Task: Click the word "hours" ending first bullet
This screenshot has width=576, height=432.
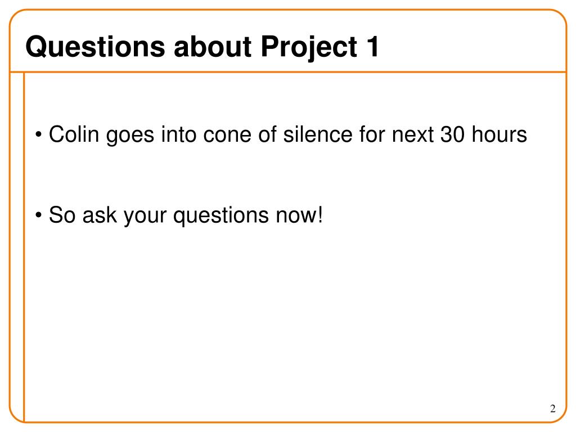Action: pyautogui.click(x=499, y=134)
